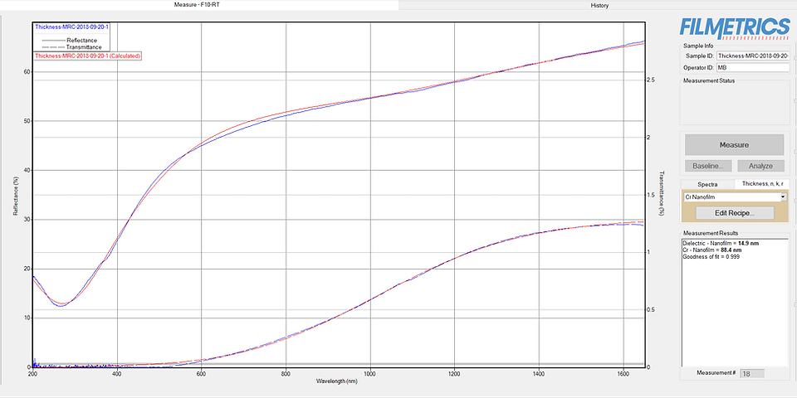The height and width of the screenshot is (398, 797).
Task: Click the Reflectance (%) axis label
Action: 16,195
